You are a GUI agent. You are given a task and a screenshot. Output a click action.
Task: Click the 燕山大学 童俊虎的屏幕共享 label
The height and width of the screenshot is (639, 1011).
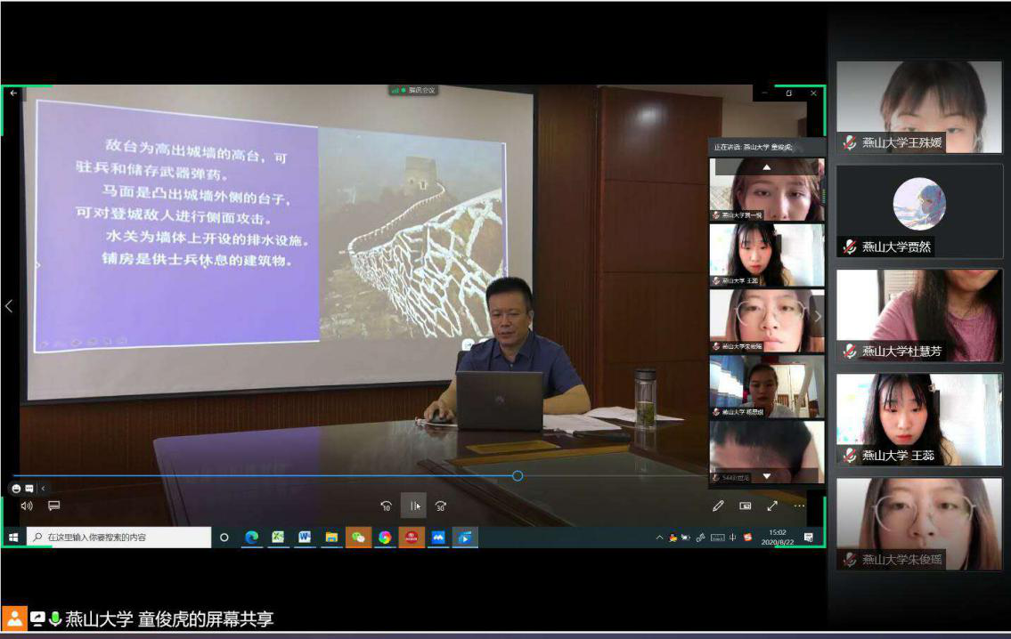coord(169,619)
